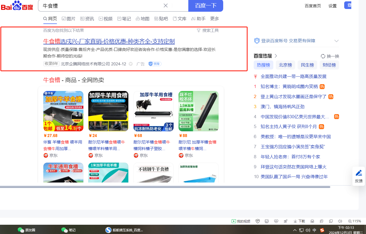Screen dimensions: 366x234
Task: Open the ¥68 加厚牛羊用食槽 product image
Action: (153, 111)
